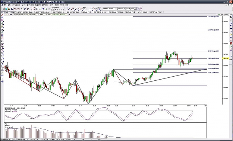Open the Indicators menu

pos(31,5)
